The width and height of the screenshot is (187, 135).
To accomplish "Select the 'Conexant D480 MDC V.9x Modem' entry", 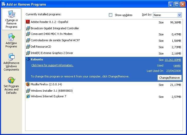I will pyautogui.click(x=104, y=34).
